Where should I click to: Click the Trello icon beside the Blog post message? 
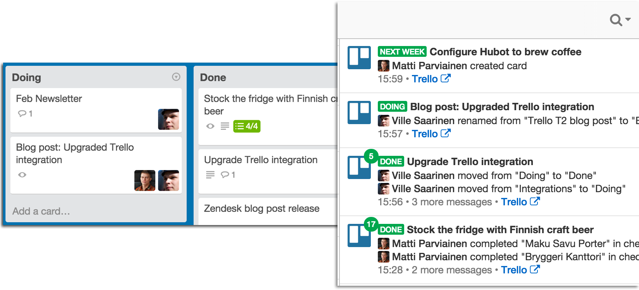pyautogui.click(x=359, y=113)
